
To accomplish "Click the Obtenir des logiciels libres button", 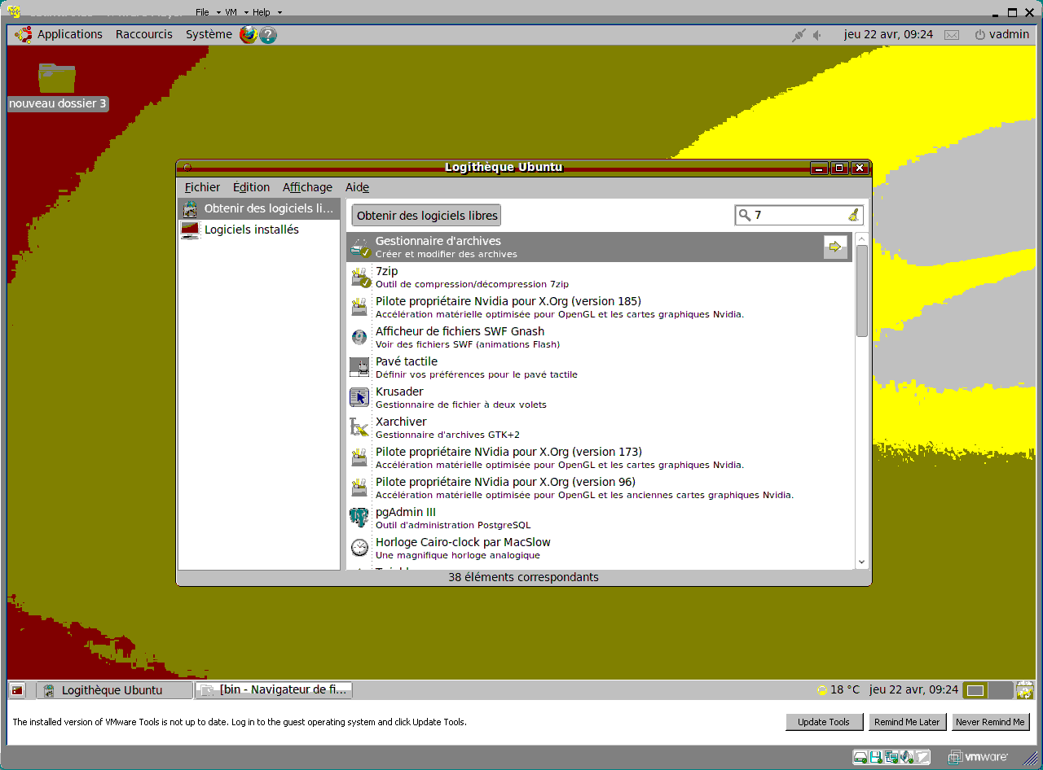I will coord(427,216).
